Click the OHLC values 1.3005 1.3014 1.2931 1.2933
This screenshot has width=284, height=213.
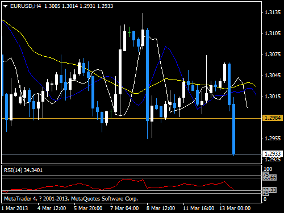point(79,6)
